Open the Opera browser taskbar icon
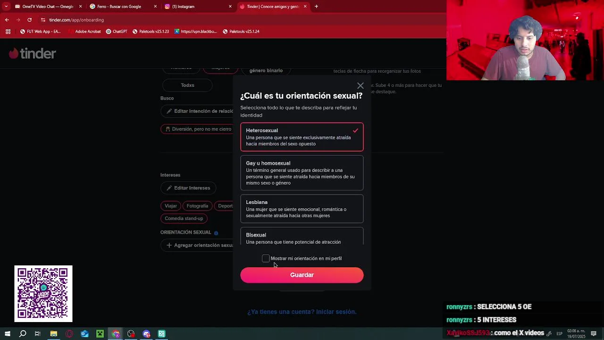604x340 pixels. coord(69,334)
